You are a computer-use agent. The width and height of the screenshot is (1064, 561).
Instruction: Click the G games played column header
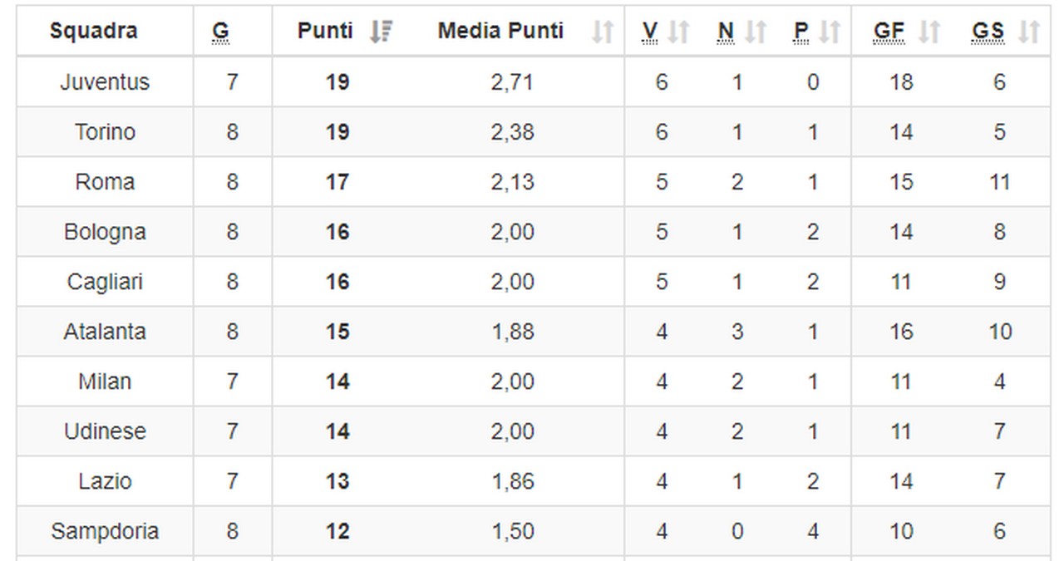pyautogui.click(x=220, y=32)
